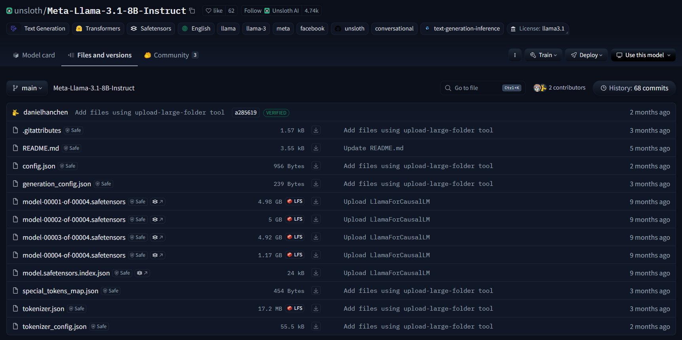Click the follower count 4.74k

(312, 11)
